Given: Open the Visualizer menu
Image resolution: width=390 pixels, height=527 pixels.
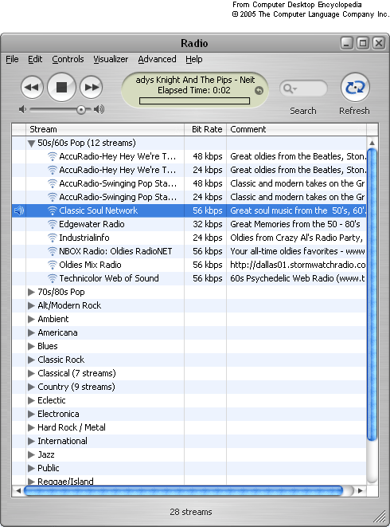Looking at the screenshot, I should 111,59.
